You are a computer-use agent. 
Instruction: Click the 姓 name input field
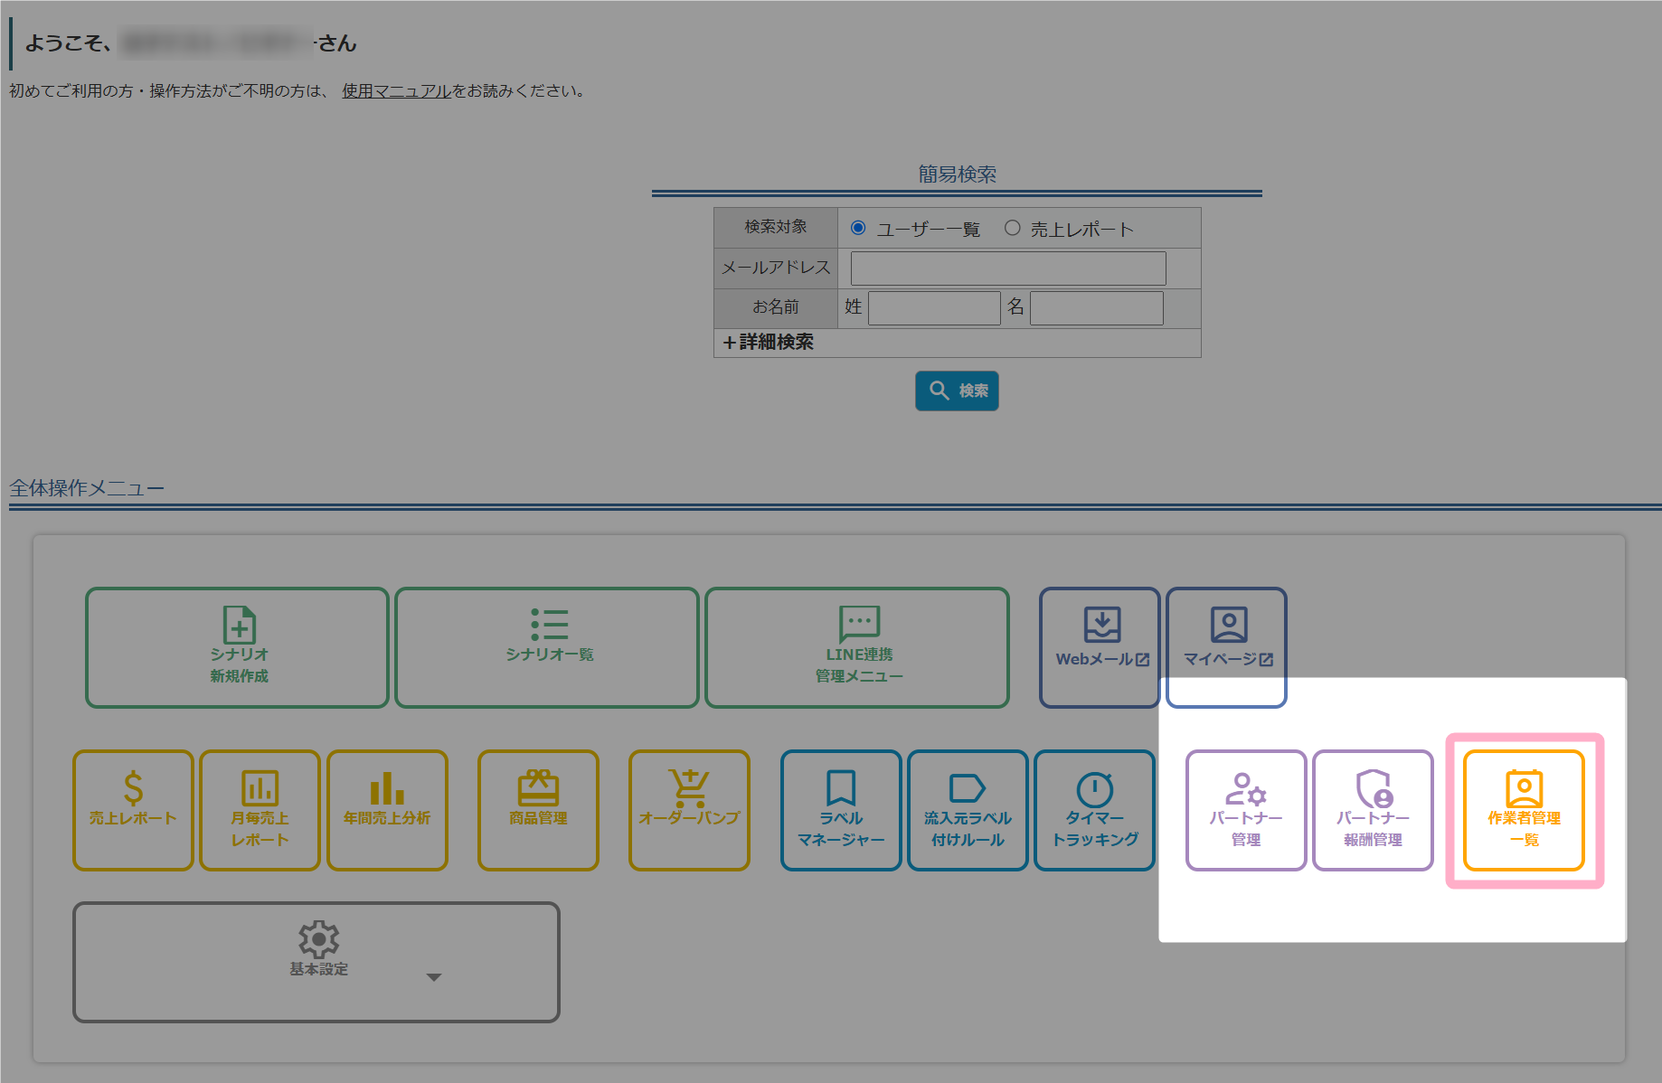click(933, 308)
